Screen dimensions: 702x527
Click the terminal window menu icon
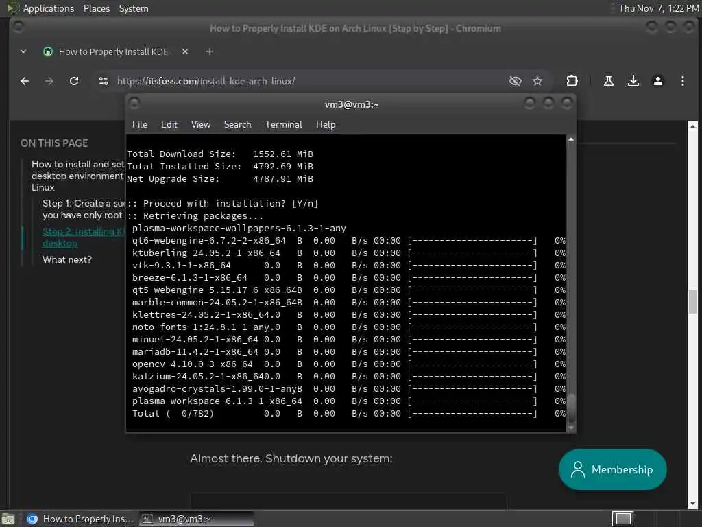[x=134, y=104]
